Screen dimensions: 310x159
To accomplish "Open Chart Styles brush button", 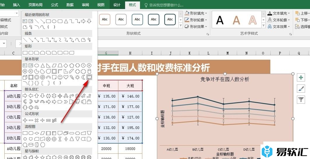I will tap(301, 89).
